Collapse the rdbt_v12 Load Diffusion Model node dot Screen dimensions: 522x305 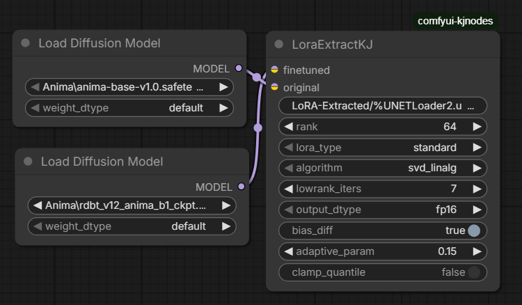pos(28,162)
